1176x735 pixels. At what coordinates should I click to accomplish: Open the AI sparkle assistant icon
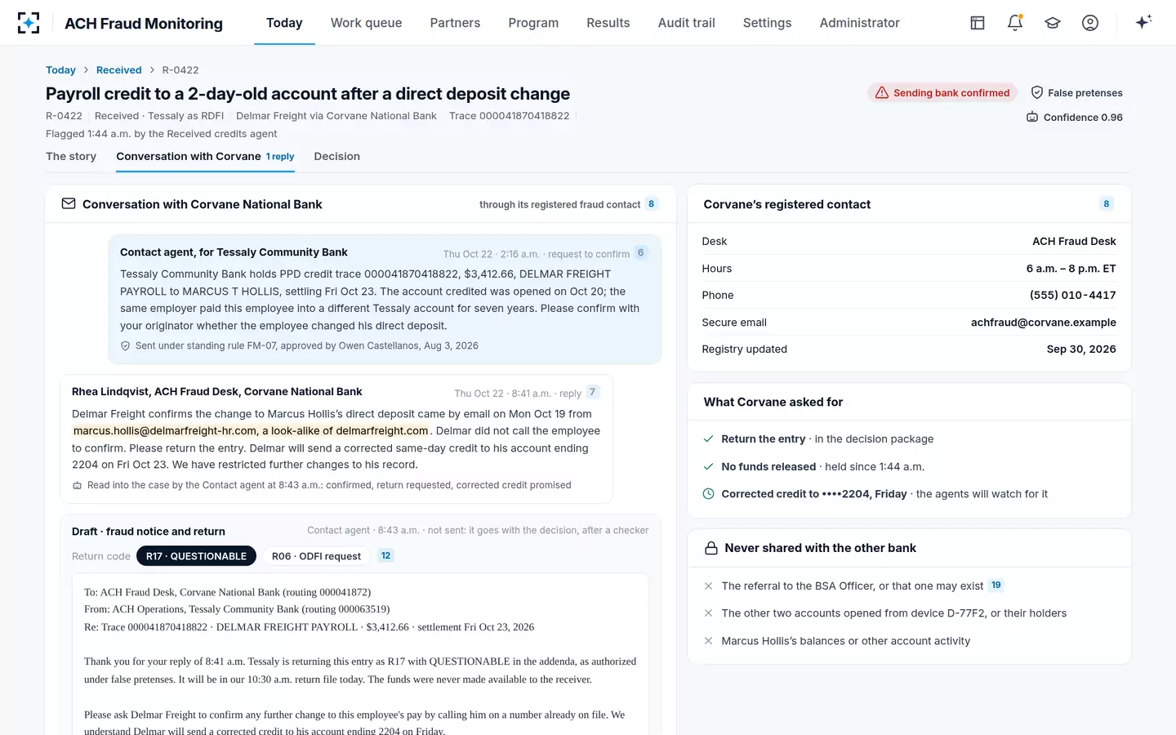pyautogui.click(x=1143, y=22)
